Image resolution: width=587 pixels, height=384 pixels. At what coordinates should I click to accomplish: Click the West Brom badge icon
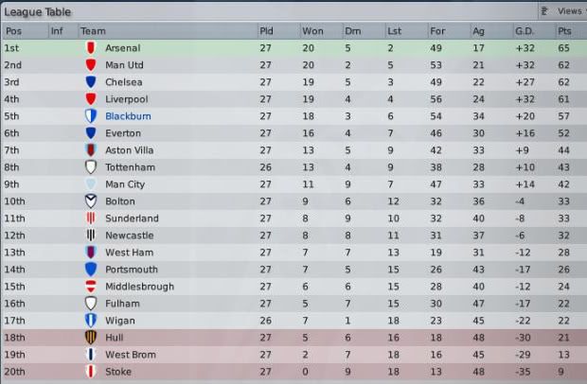click(91, 355)
